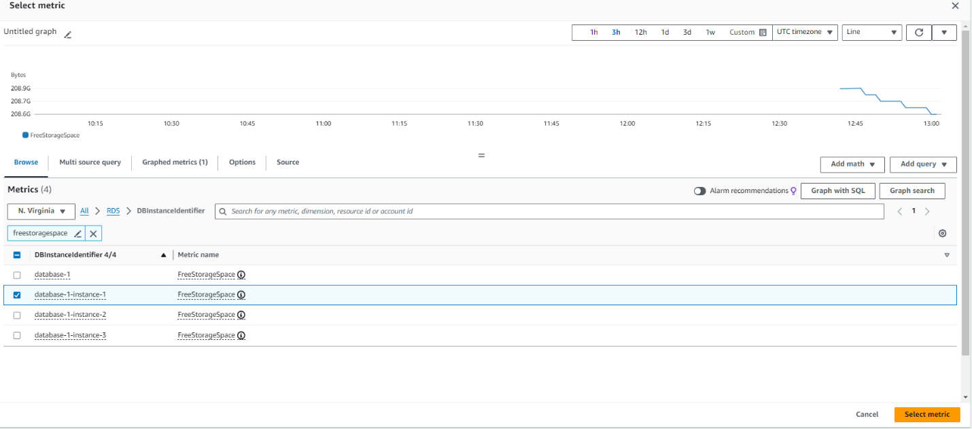972x429 pixels.
Task: Check the database-1-instance-2 checkbox
Action: [17, 315]
